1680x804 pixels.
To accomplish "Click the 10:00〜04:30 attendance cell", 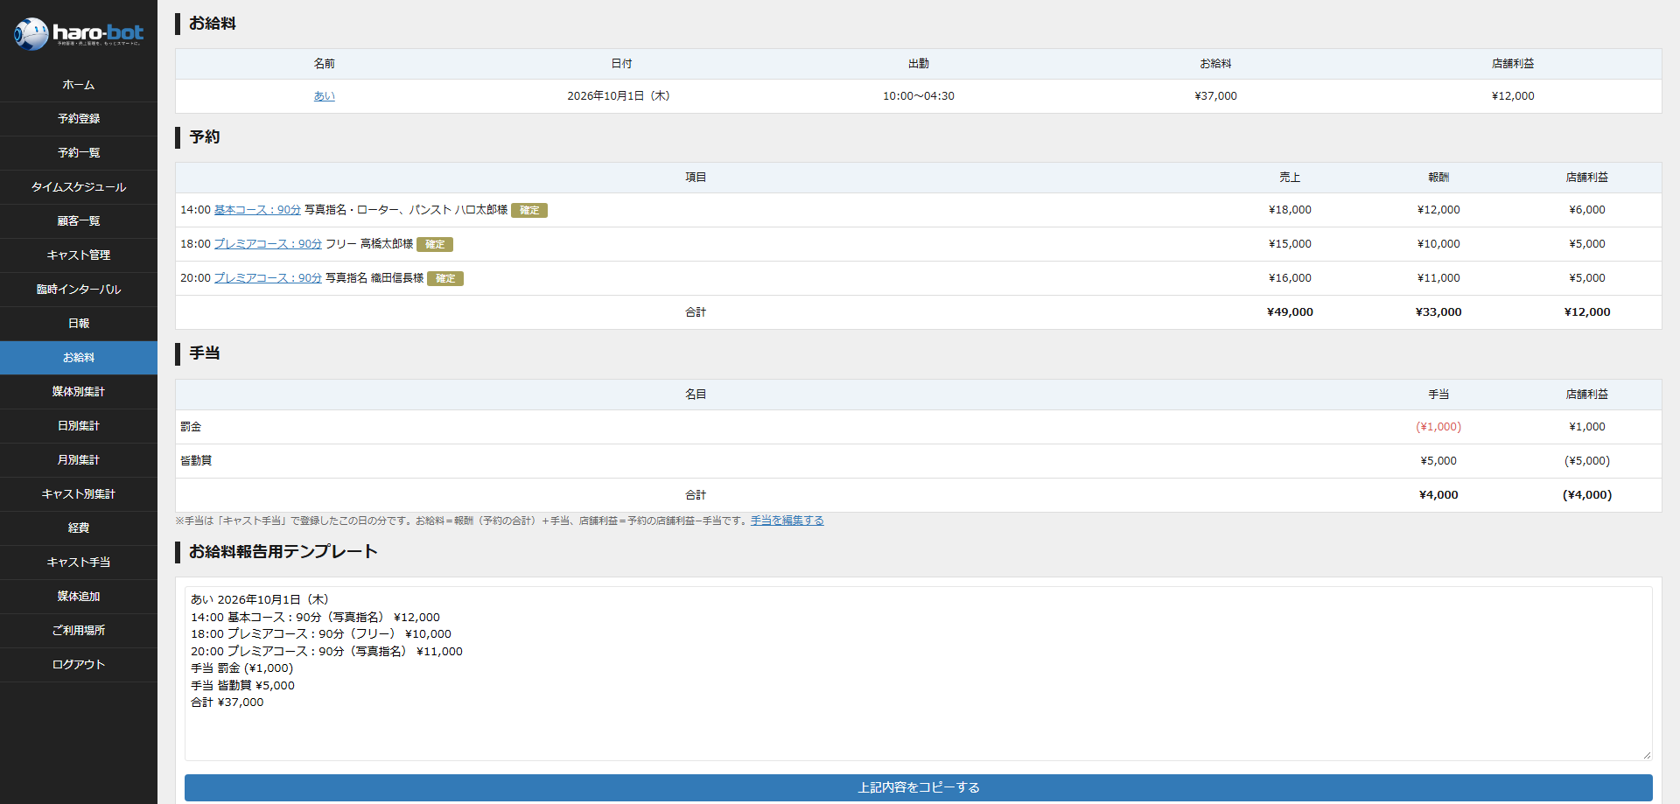I will 919,96.
